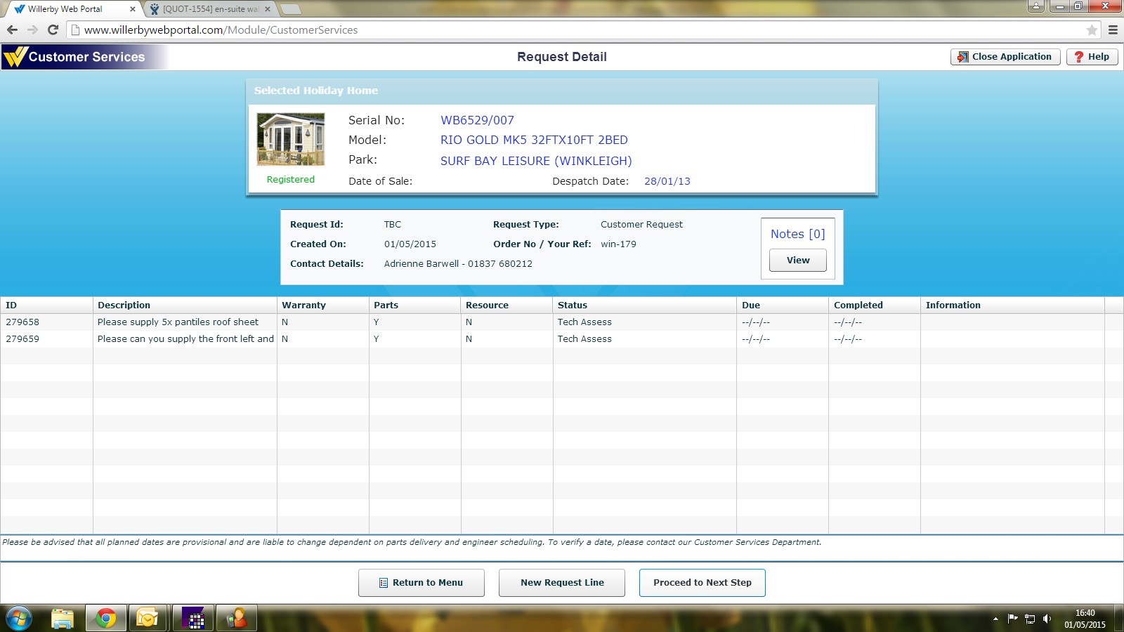
Task: Go back using the browser back arrow
Action: (x=12, y=29)
